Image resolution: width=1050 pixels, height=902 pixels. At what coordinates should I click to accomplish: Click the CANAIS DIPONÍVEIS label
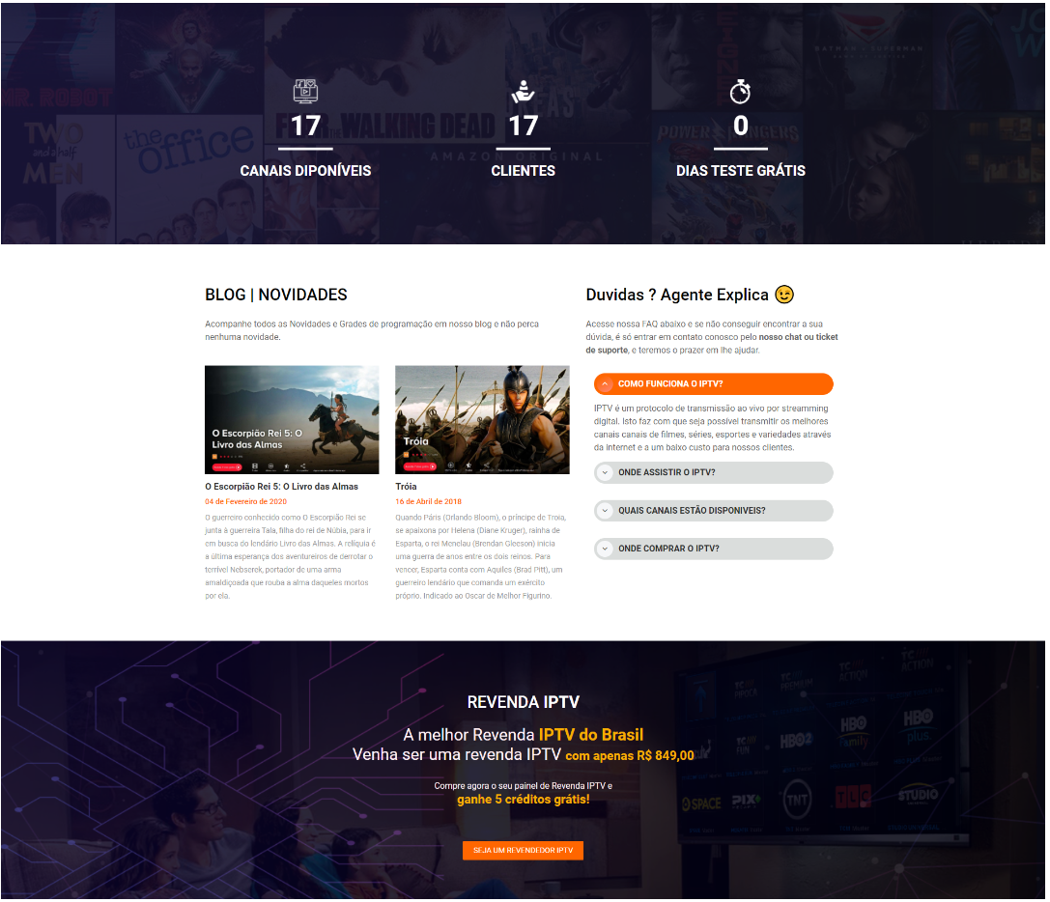click(x=305, y=171)
